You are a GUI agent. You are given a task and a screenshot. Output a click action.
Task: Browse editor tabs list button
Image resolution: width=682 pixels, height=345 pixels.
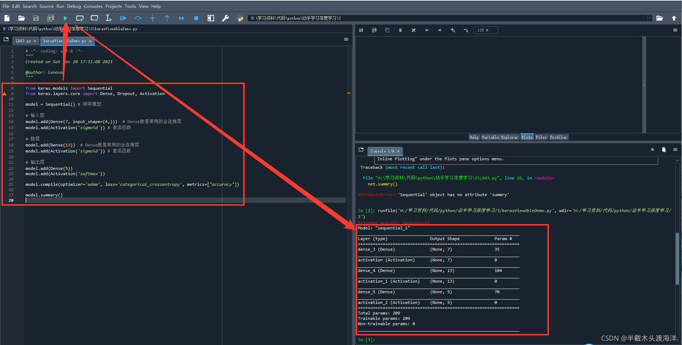tap(6, 39)
